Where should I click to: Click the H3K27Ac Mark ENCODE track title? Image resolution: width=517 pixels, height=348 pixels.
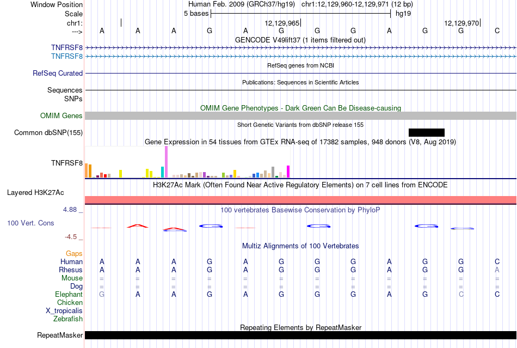coord(300,185)
